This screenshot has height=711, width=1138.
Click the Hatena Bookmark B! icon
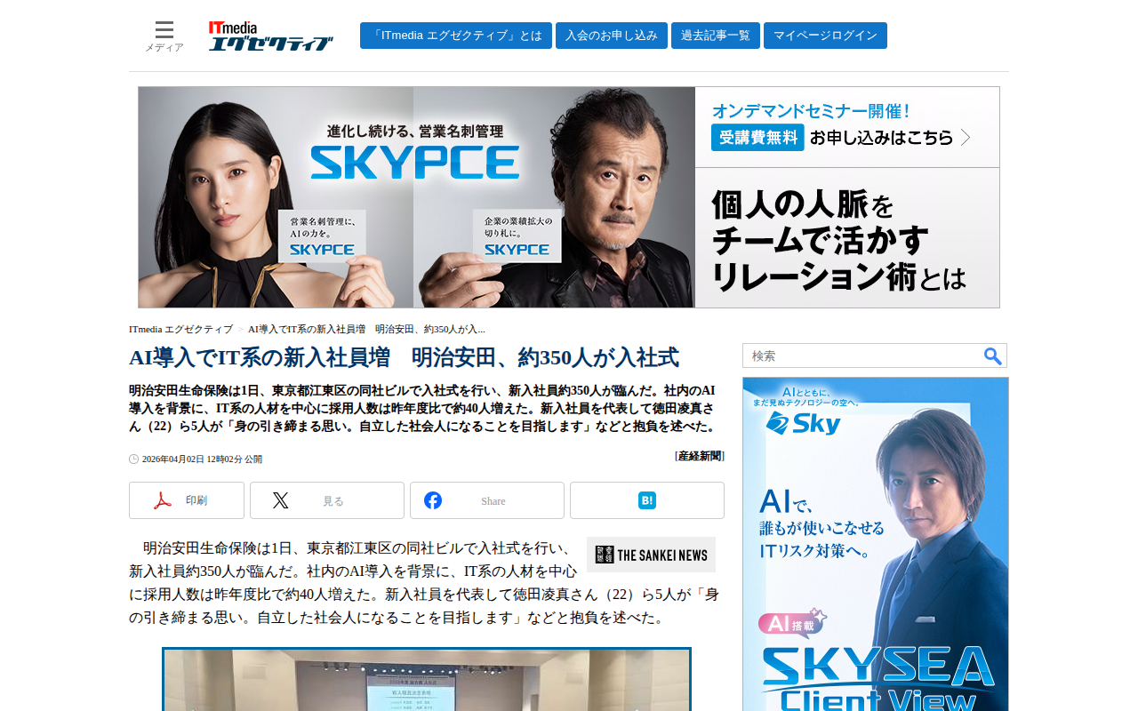click(647, 500)
